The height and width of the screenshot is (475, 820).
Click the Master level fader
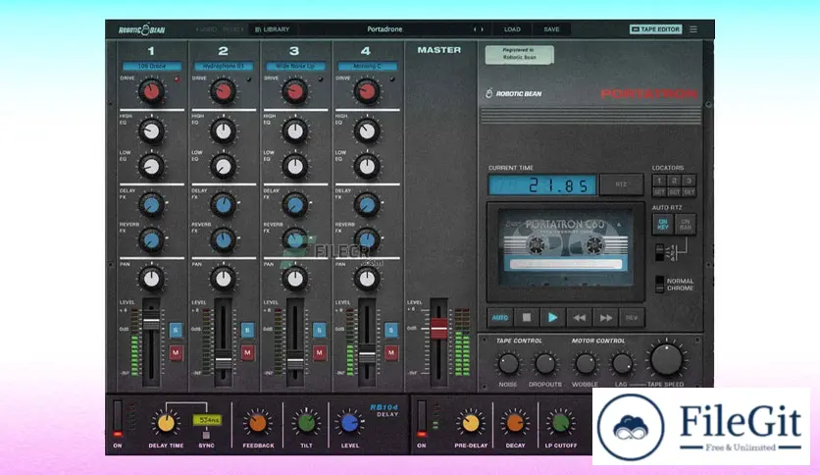click(x=438, y=328)
